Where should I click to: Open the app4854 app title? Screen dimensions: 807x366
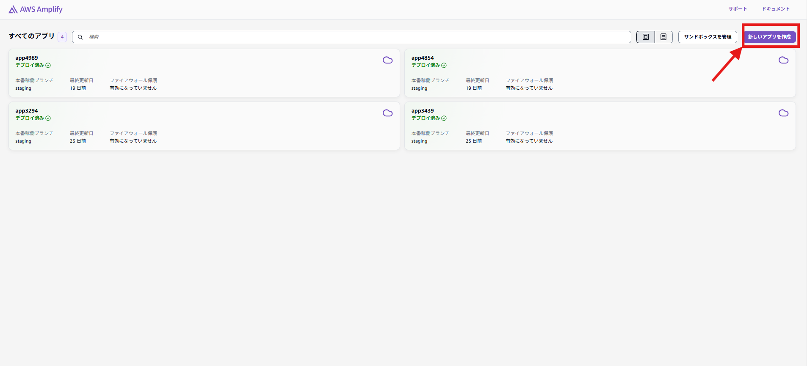tap(423, 58)
